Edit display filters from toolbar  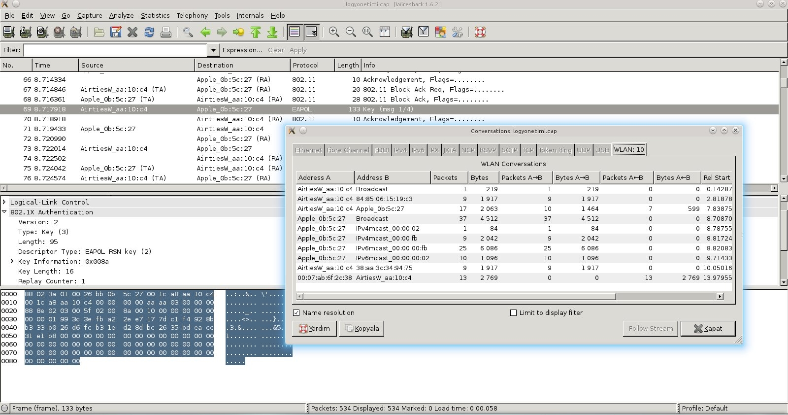pos(424,32)
